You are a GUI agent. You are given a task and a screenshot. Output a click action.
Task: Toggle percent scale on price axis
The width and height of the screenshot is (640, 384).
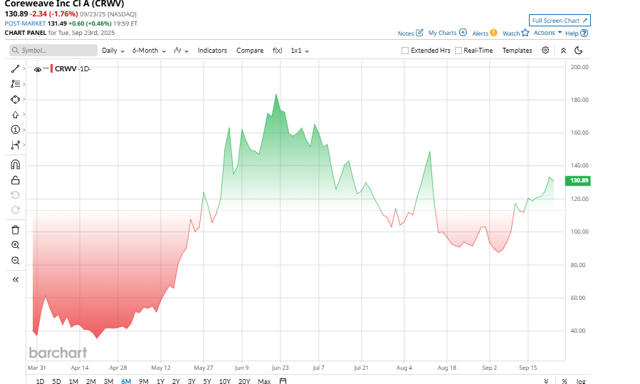tap(564, 380)
